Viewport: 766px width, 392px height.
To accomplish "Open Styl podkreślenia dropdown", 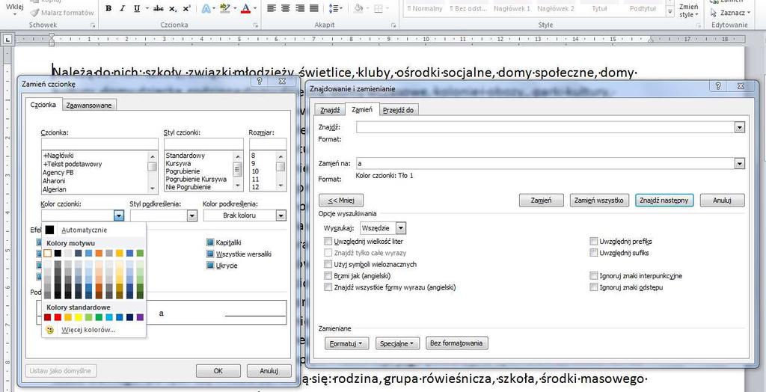I will [x=192, y=215].
